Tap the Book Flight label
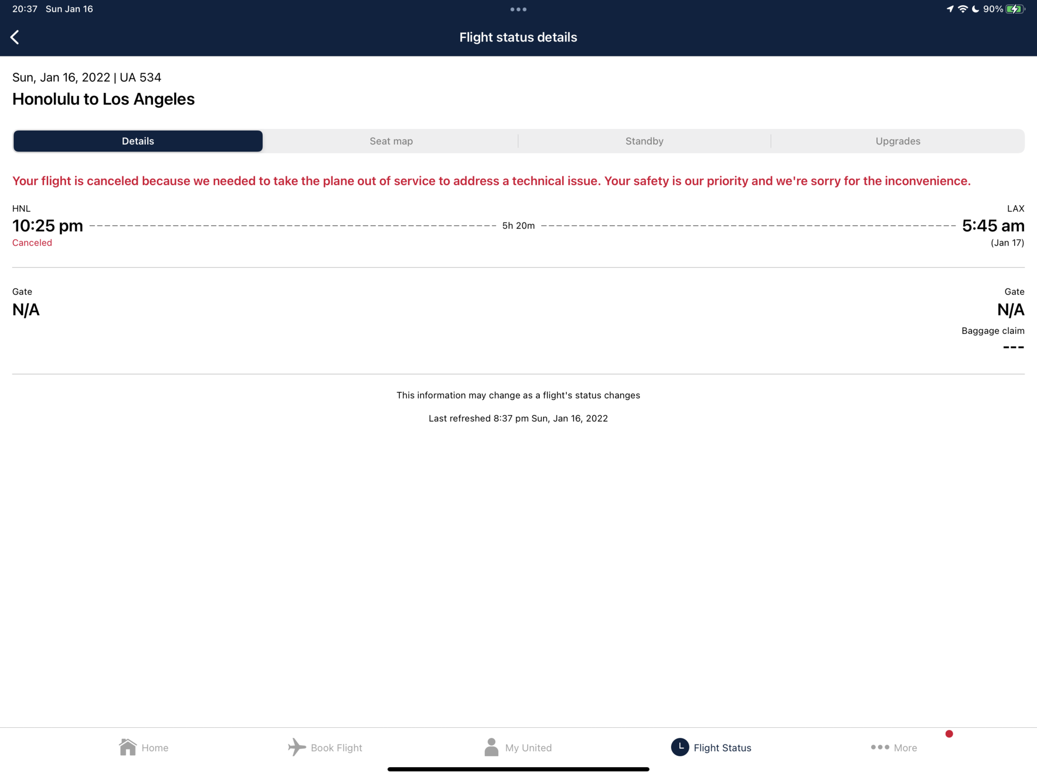This screenshot has height=777, width=1037. tap(336, 747)
